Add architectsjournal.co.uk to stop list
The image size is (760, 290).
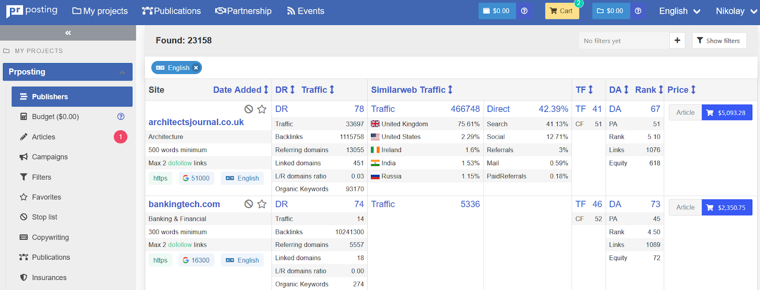coord(248,109)
